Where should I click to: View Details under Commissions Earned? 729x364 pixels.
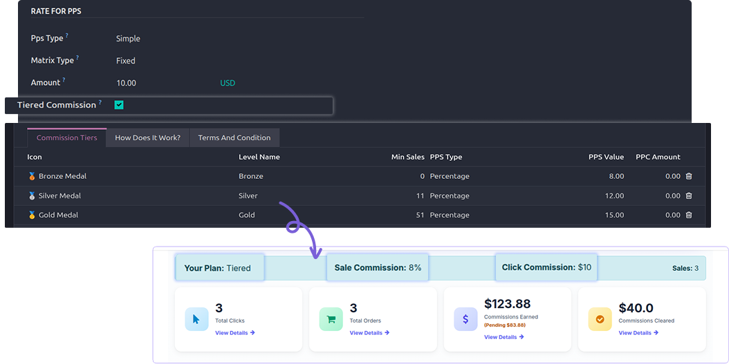click(x=504, y=337)
